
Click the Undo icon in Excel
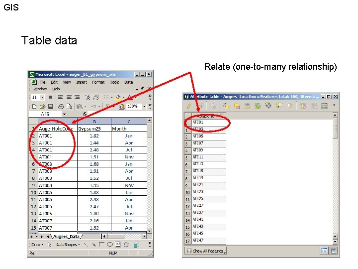coord(93,107)
